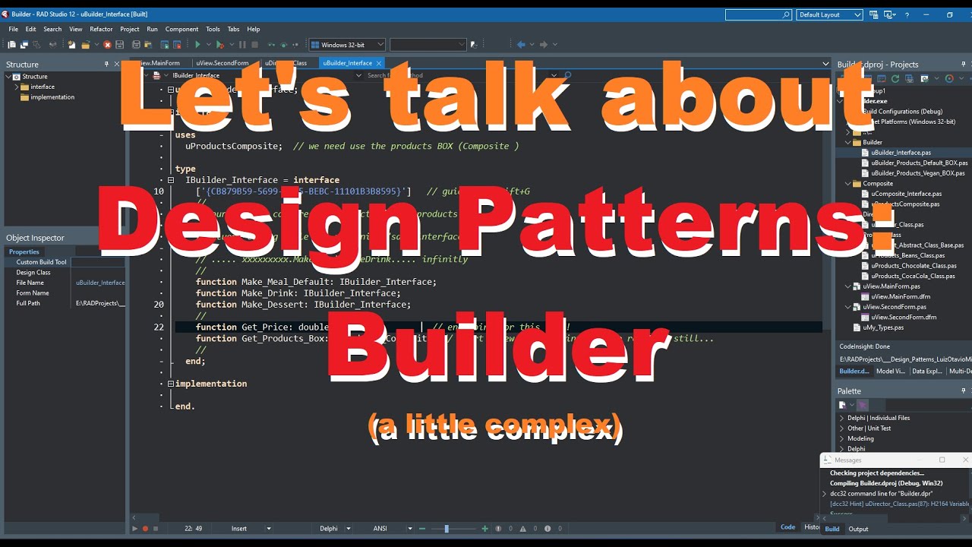972x547 pixels.
Task: Close the uBuilder_Interface editor tab
Action: coord(379,63)
